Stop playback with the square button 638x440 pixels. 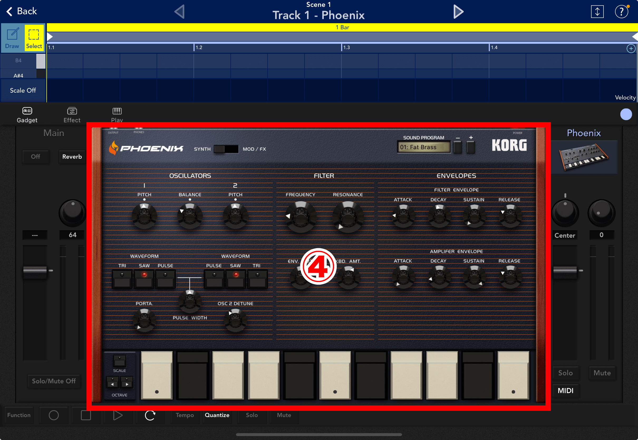86,415
